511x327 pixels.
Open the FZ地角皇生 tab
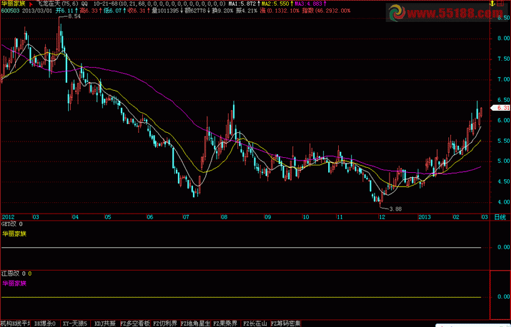click(x=195, y=323)
